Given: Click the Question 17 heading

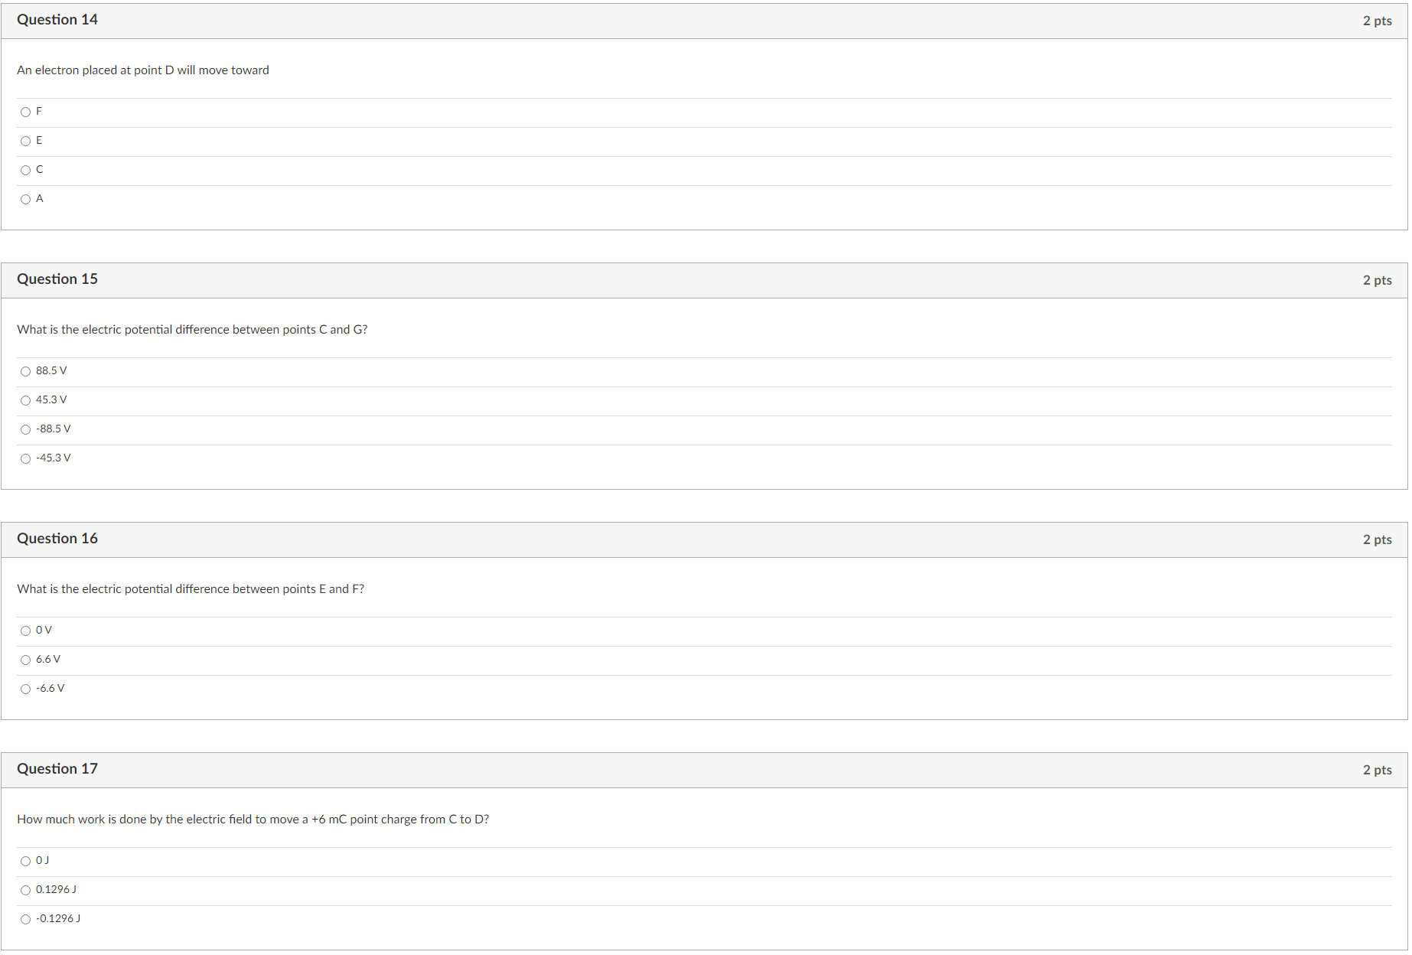Looking at the screenshot, I should (x=57, y=769).
